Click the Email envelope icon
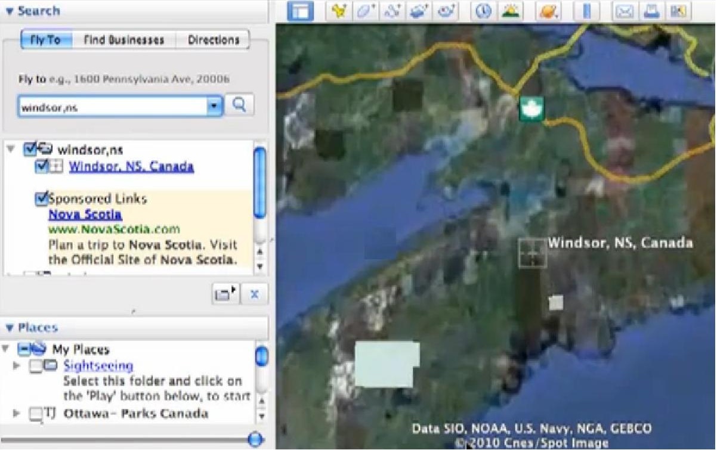This screenshot has width=717, height=450. click(624, 11)
